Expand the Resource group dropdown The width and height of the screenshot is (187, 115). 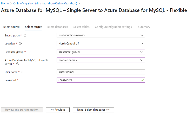click(101, 52)
